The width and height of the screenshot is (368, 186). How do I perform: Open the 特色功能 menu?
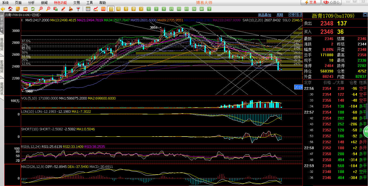click(60, 3)
